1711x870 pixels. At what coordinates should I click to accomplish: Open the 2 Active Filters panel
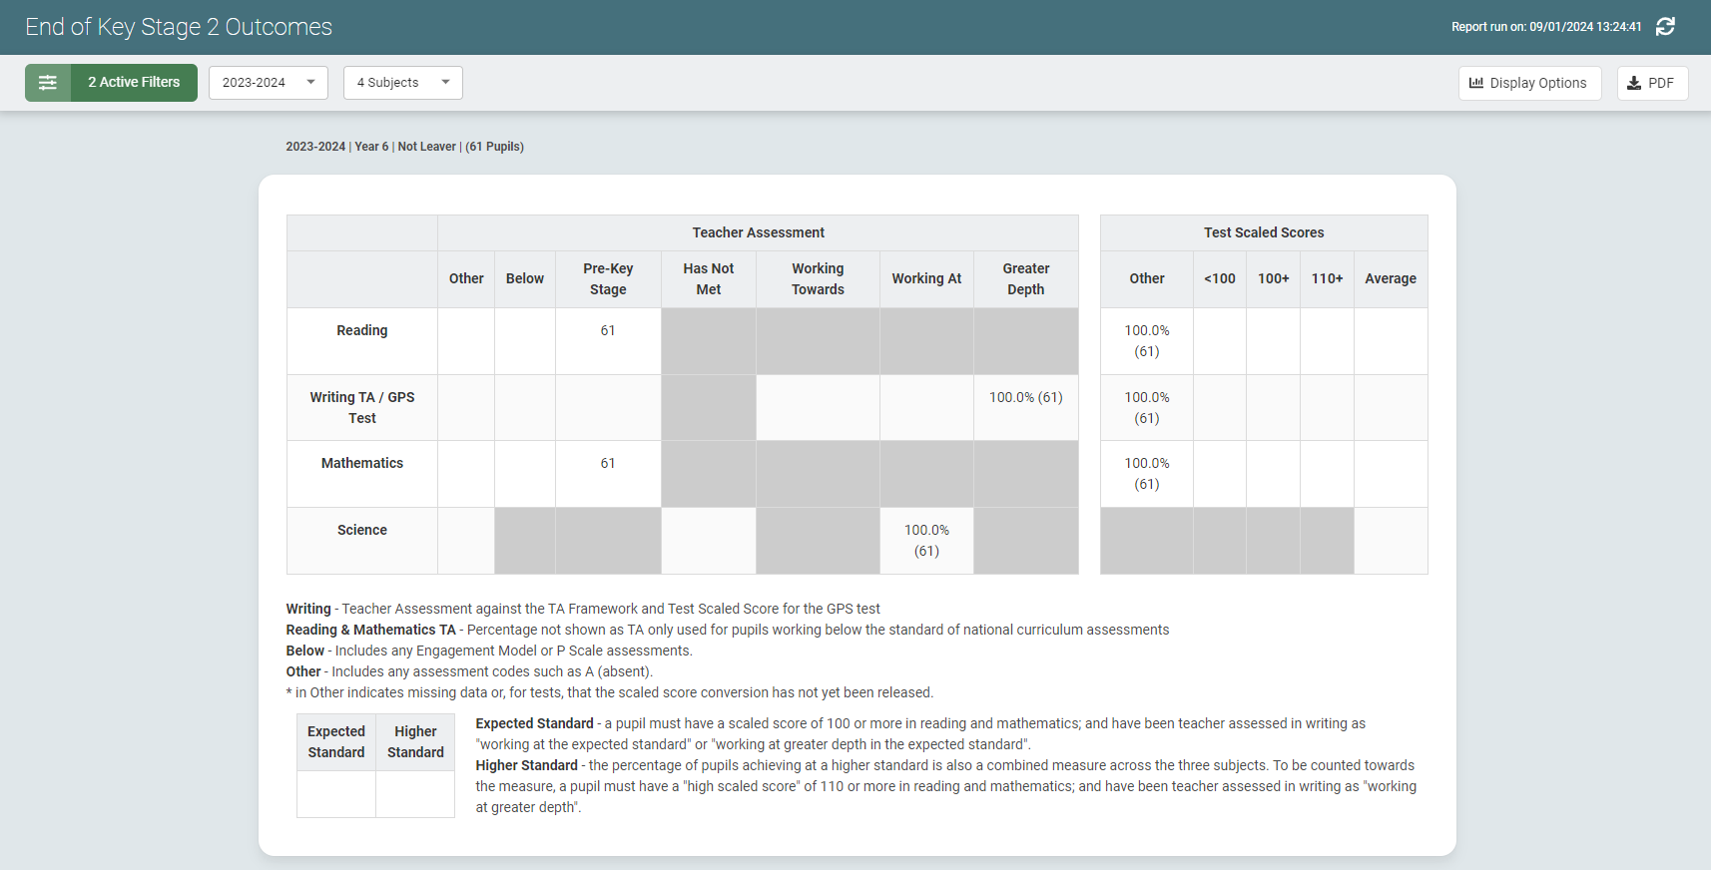134,83
